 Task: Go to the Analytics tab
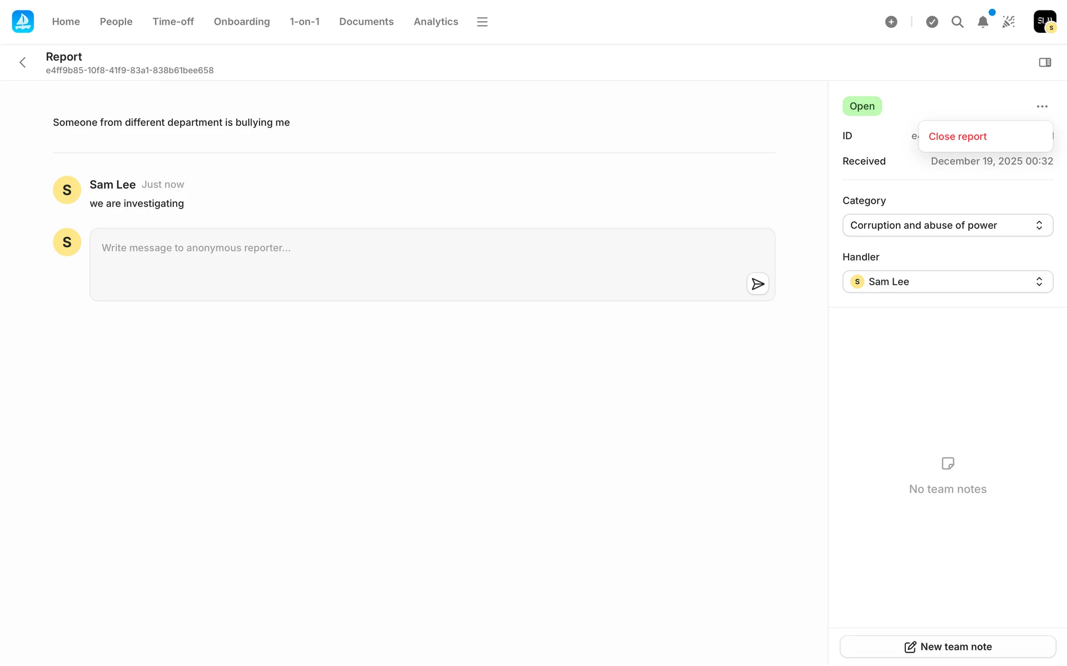(436, 22)
